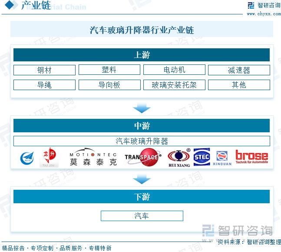Click the arrow between 中游 and 下游
This screenshot has height=252, width=281.
(142, 179)
